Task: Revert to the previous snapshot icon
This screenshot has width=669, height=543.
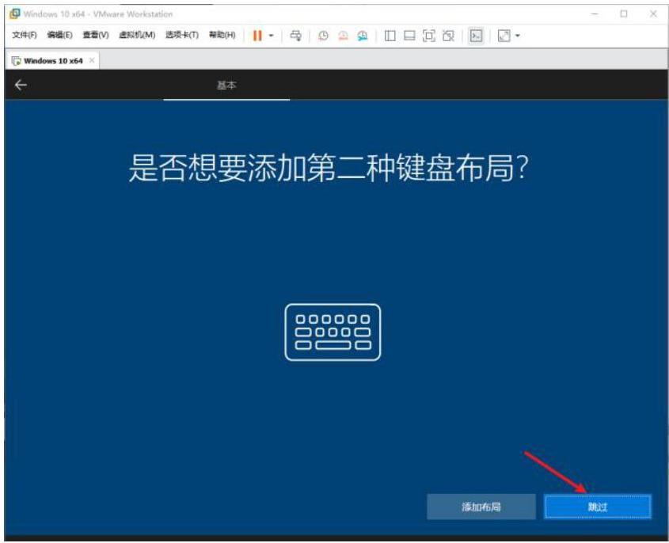Action: (x=343, y=36)
